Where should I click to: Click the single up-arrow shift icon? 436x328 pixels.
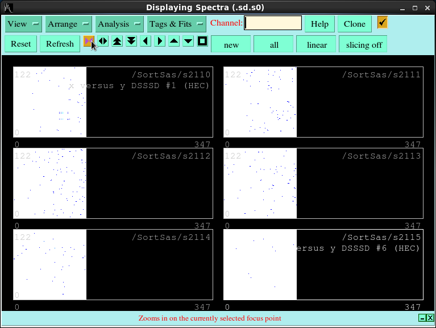[174, 41]
